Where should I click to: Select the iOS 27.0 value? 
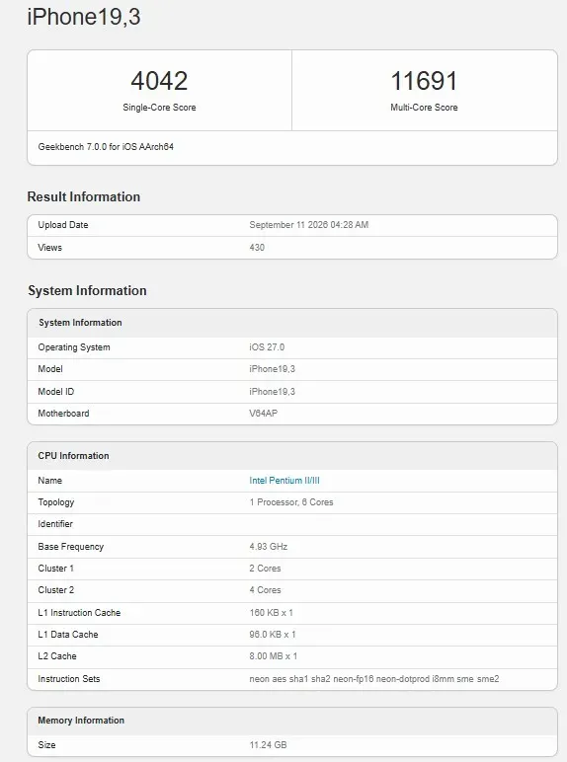tap(267, 347)
